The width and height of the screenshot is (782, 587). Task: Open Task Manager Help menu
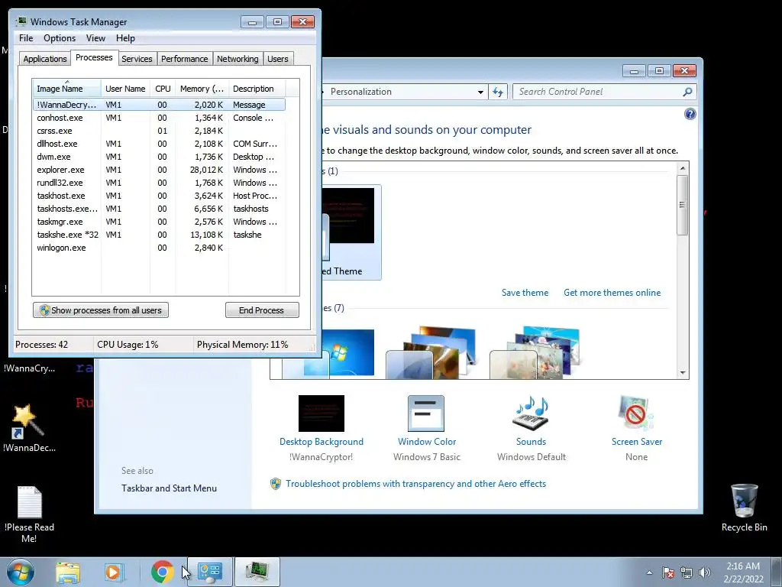coord(125,38)
